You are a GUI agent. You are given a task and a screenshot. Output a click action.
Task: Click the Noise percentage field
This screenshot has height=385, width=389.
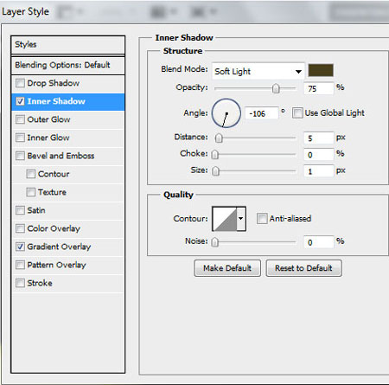pos(319,242)
